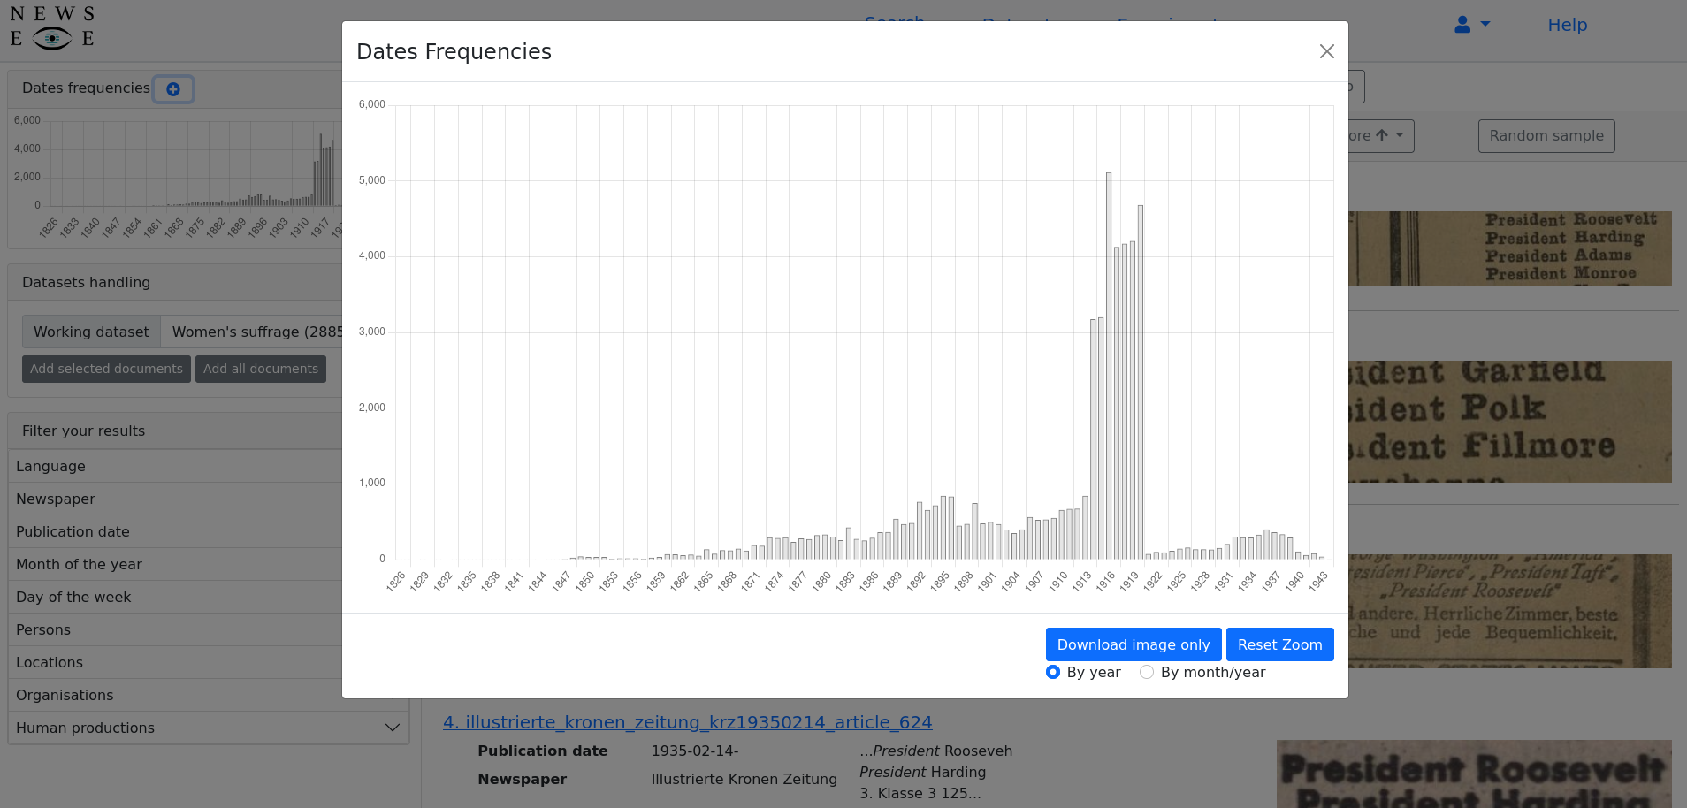Select the By year radio option

[1053, 672]
